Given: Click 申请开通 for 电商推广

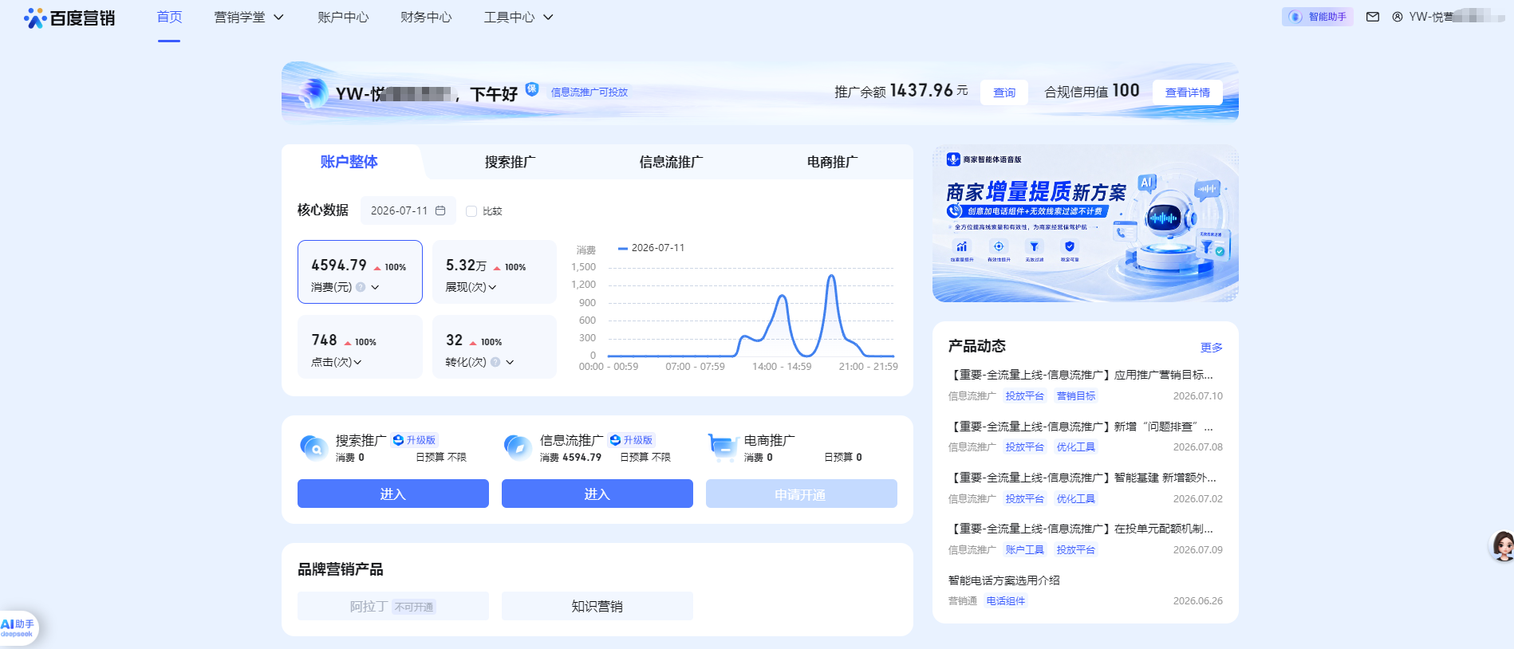Looking at the screenshot, I should click(802, 494).
